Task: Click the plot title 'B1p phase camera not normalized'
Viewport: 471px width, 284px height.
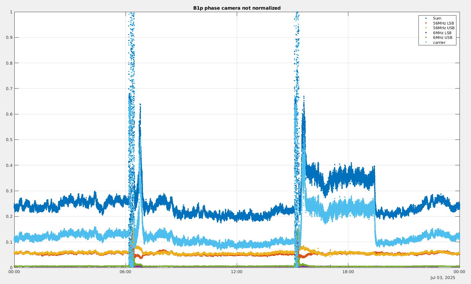Action: (237, 8)
